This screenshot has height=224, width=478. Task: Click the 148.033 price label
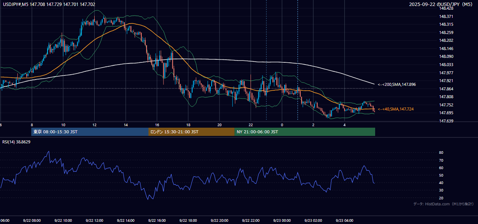(447, 65)
